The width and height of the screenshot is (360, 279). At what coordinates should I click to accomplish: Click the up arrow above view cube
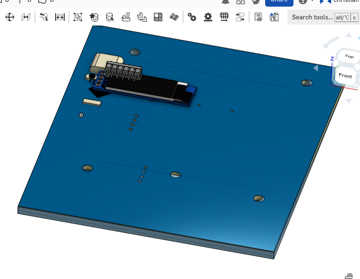click(349, 35)
